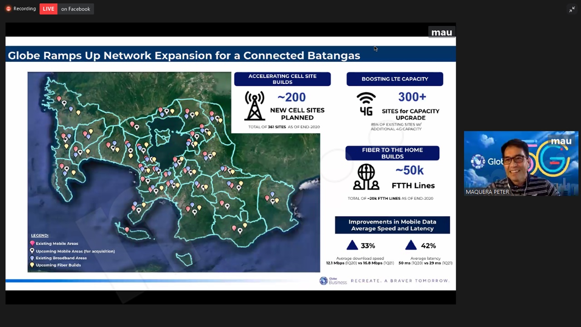Click the '~200' new cell sites figure
581x327 pixels.
click(x=291, y=97)
